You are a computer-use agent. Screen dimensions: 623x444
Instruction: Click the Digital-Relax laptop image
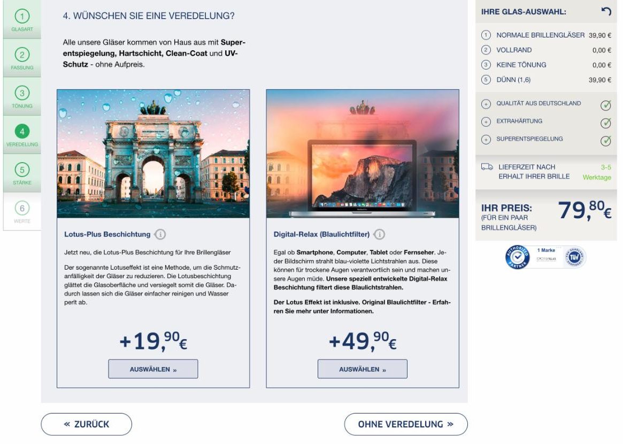click(x=363, y=154)
